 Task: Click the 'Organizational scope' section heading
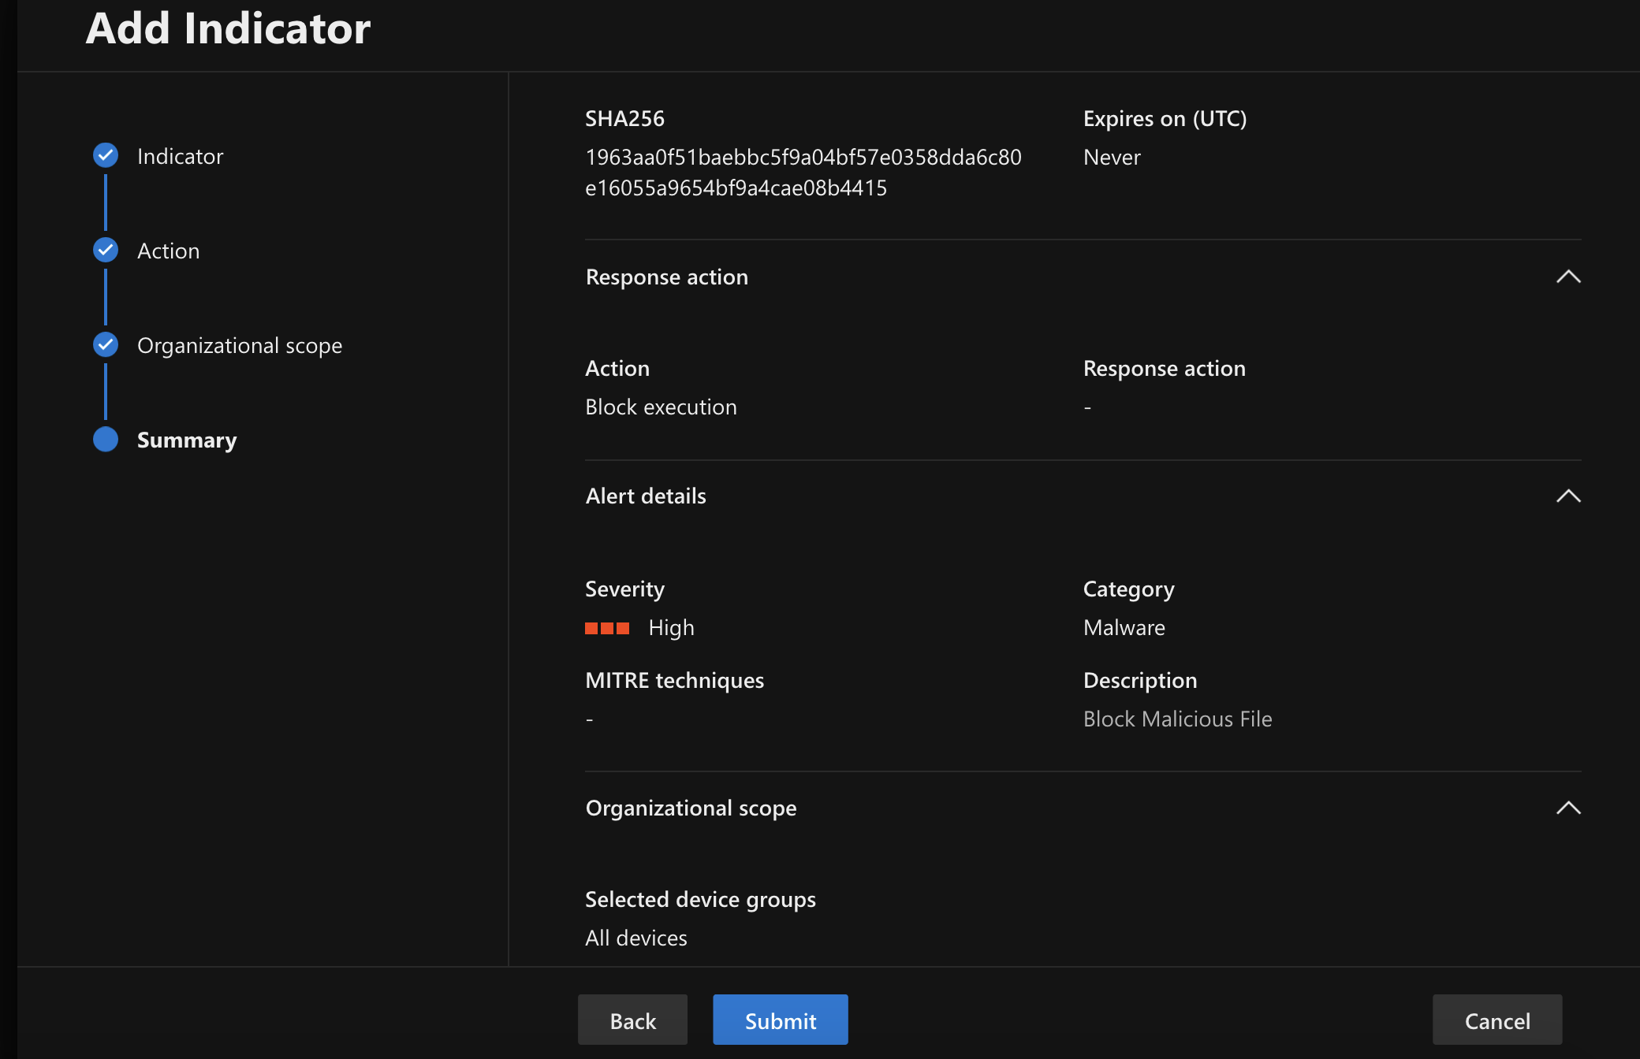(691, 808)
